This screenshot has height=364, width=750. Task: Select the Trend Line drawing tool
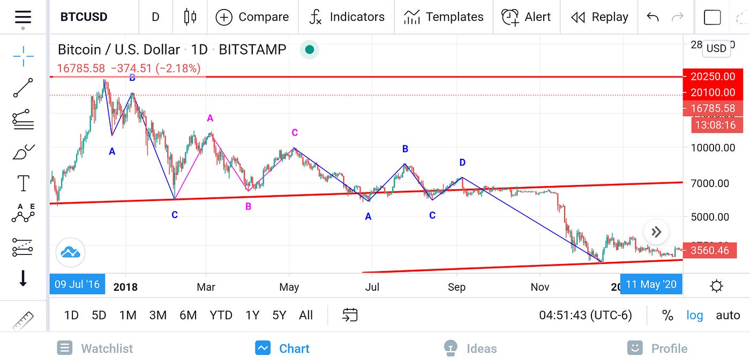coord(22,88)
